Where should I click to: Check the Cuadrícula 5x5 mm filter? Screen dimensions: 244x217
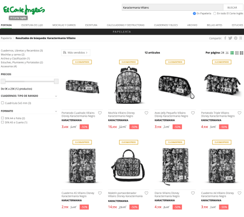[x=3, y=103]
